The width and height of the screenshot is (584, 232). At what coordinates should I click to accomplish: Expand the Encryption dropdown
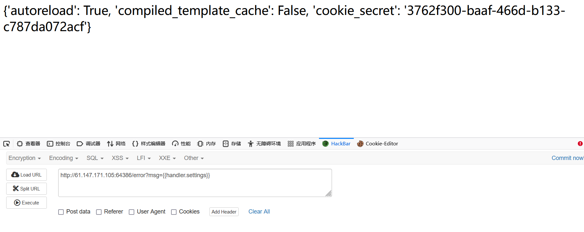click(x=25, y=158)
